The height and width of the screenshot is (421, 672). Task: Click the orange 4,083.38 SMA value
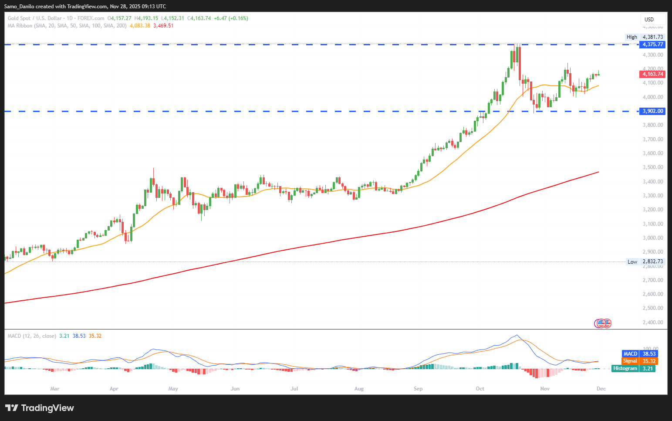click(140, 26)
